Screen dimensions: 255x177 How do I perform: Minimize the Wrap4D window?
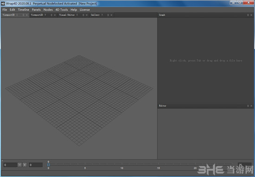point(234,3)
